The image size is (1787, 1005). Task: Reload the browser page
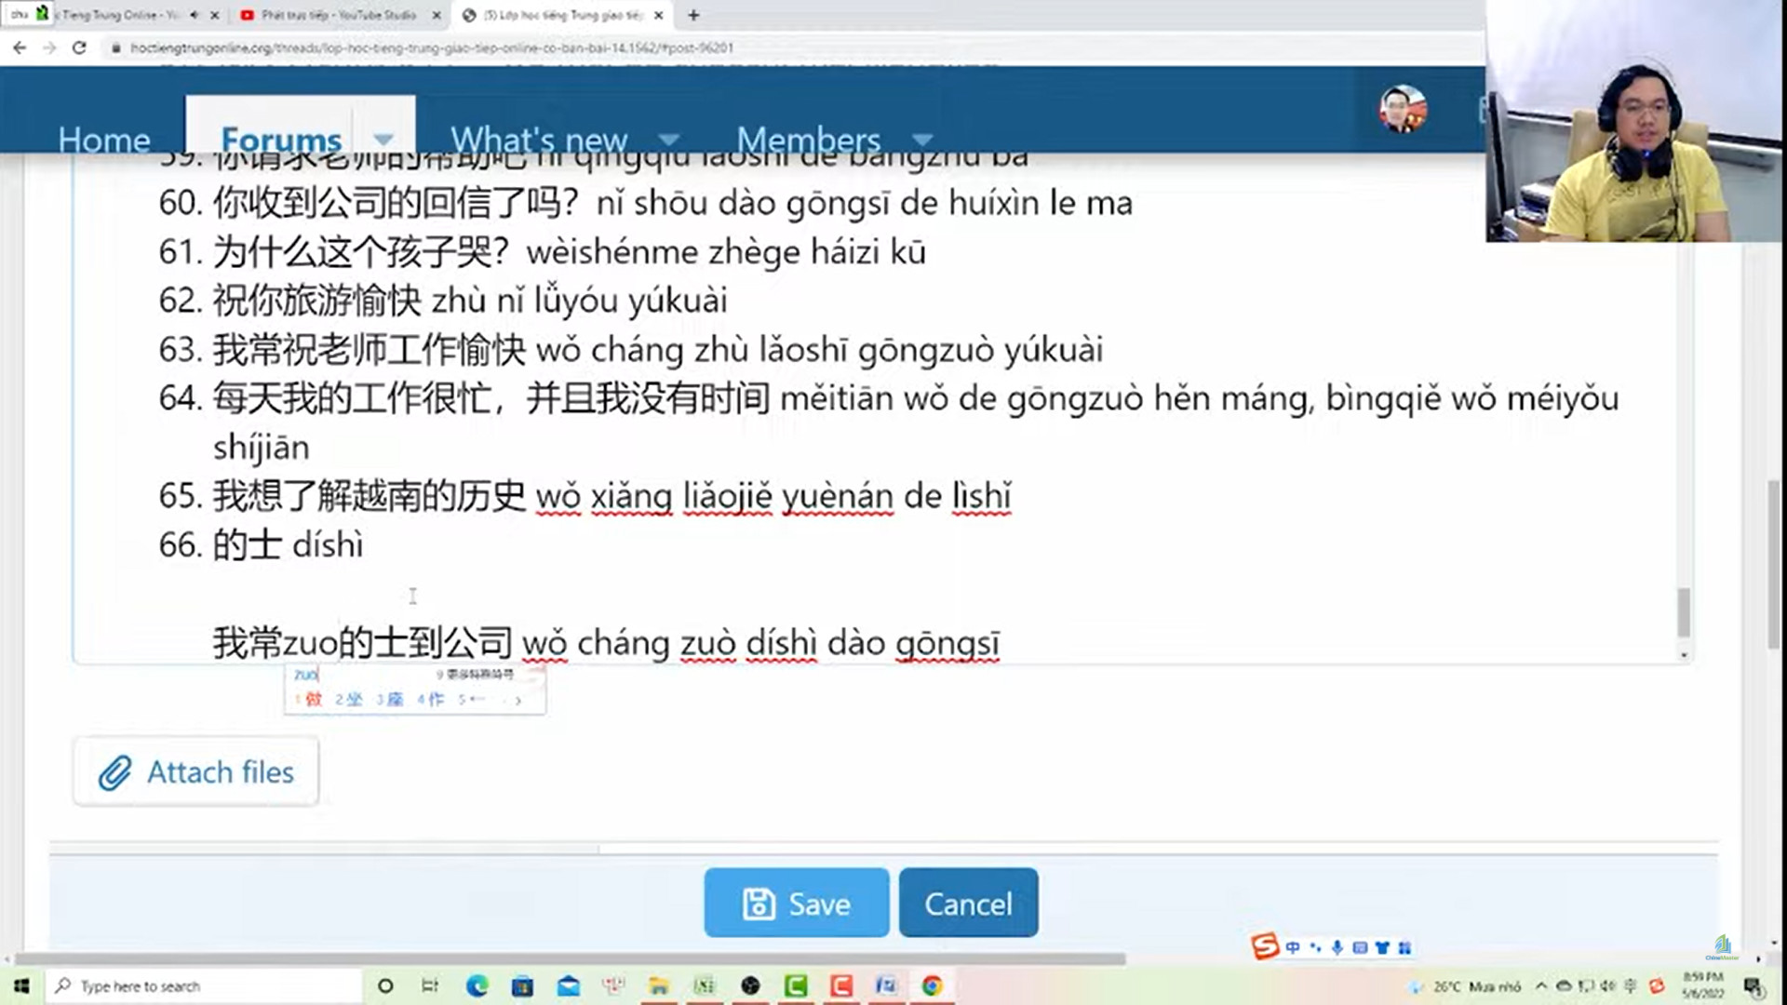pos(79,47)
